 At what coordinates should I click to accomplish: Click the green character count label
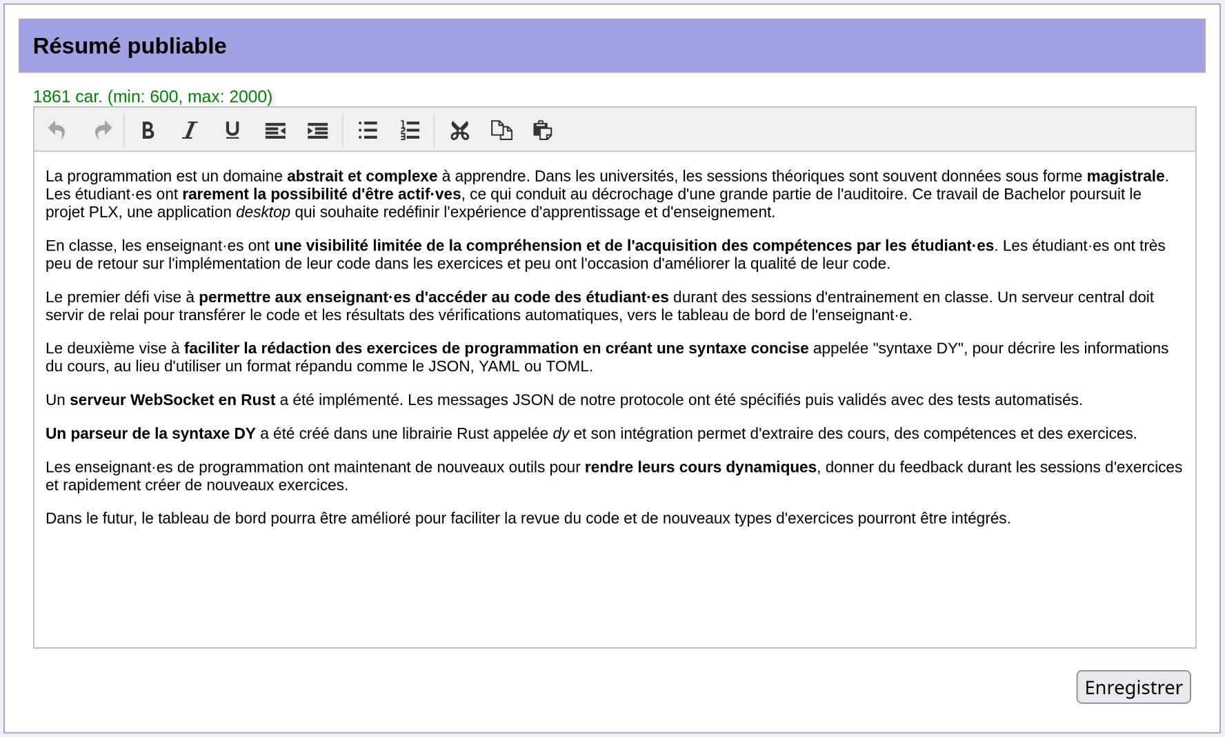coord(152,97)
